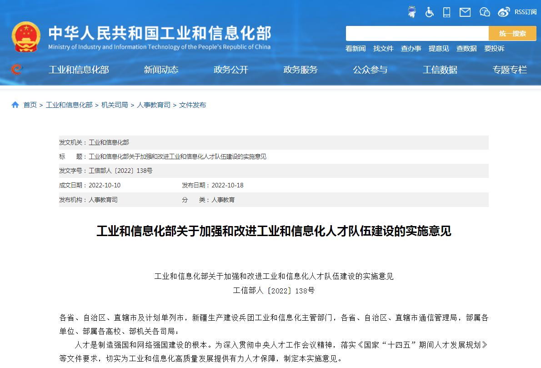The width and height of the screenshot is (541, 368).
Task: Select the 找文件 search option
Action: point(383,48)
